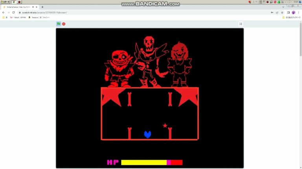Click the red stop sign button
This screenshot has height=169, width=302.
pyautogui.click(x=64, y=24)
